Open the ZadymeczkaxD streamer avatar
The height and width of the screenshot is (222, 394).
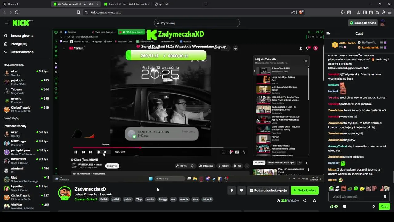(x=65, y=193)
